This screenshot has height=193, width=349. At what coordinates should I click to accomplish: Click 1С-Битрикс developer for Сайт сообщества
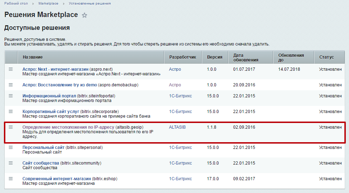pos(180,163)
